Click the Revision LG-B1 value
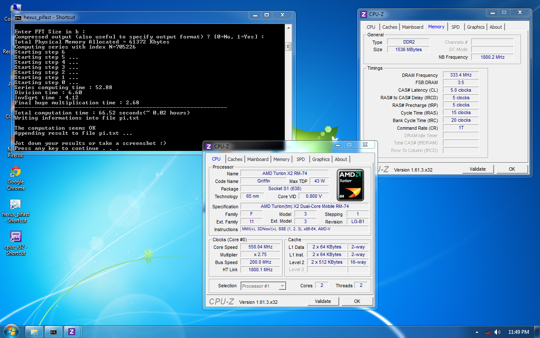Image resolution: width=540 pixels, height=338 pixels. (358, 222)
